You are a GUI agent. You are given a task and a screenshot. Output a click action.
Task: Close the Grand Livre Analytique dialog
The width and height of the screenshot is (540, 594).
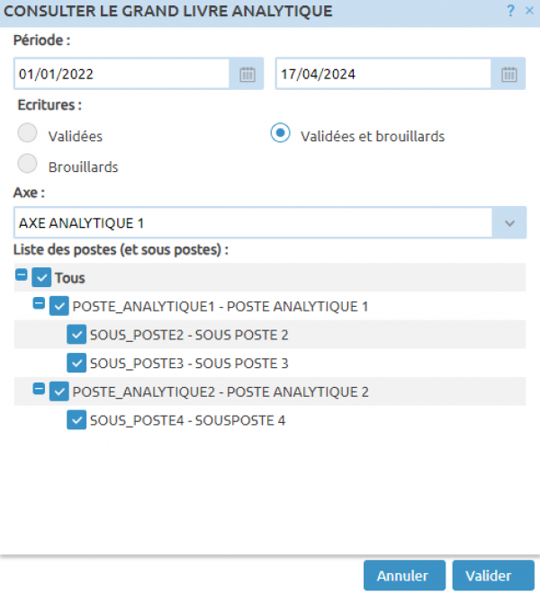point(528,11)
